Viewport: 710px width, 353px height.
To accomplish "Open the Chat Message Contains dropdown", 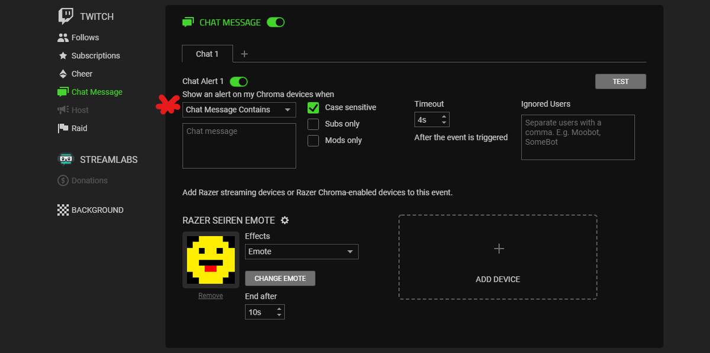I will (x=239, y=110).
